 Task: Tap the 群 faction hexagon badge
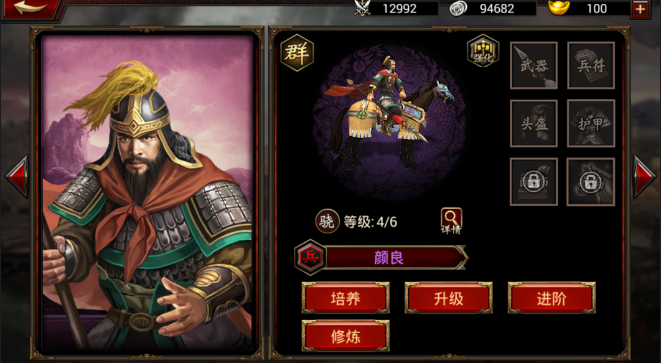297,53
